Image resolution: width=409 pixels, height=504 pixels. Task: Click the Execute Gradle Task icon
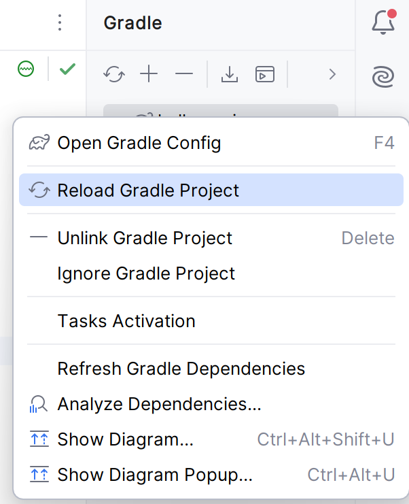tap(264, 74)
